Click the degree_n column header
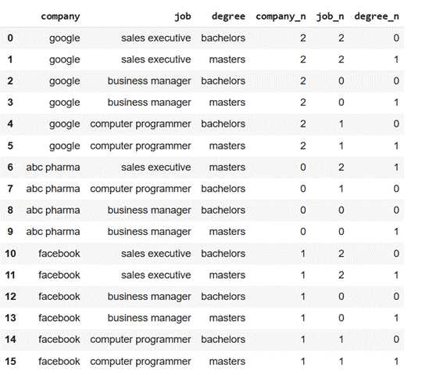 tap(377, 16)
